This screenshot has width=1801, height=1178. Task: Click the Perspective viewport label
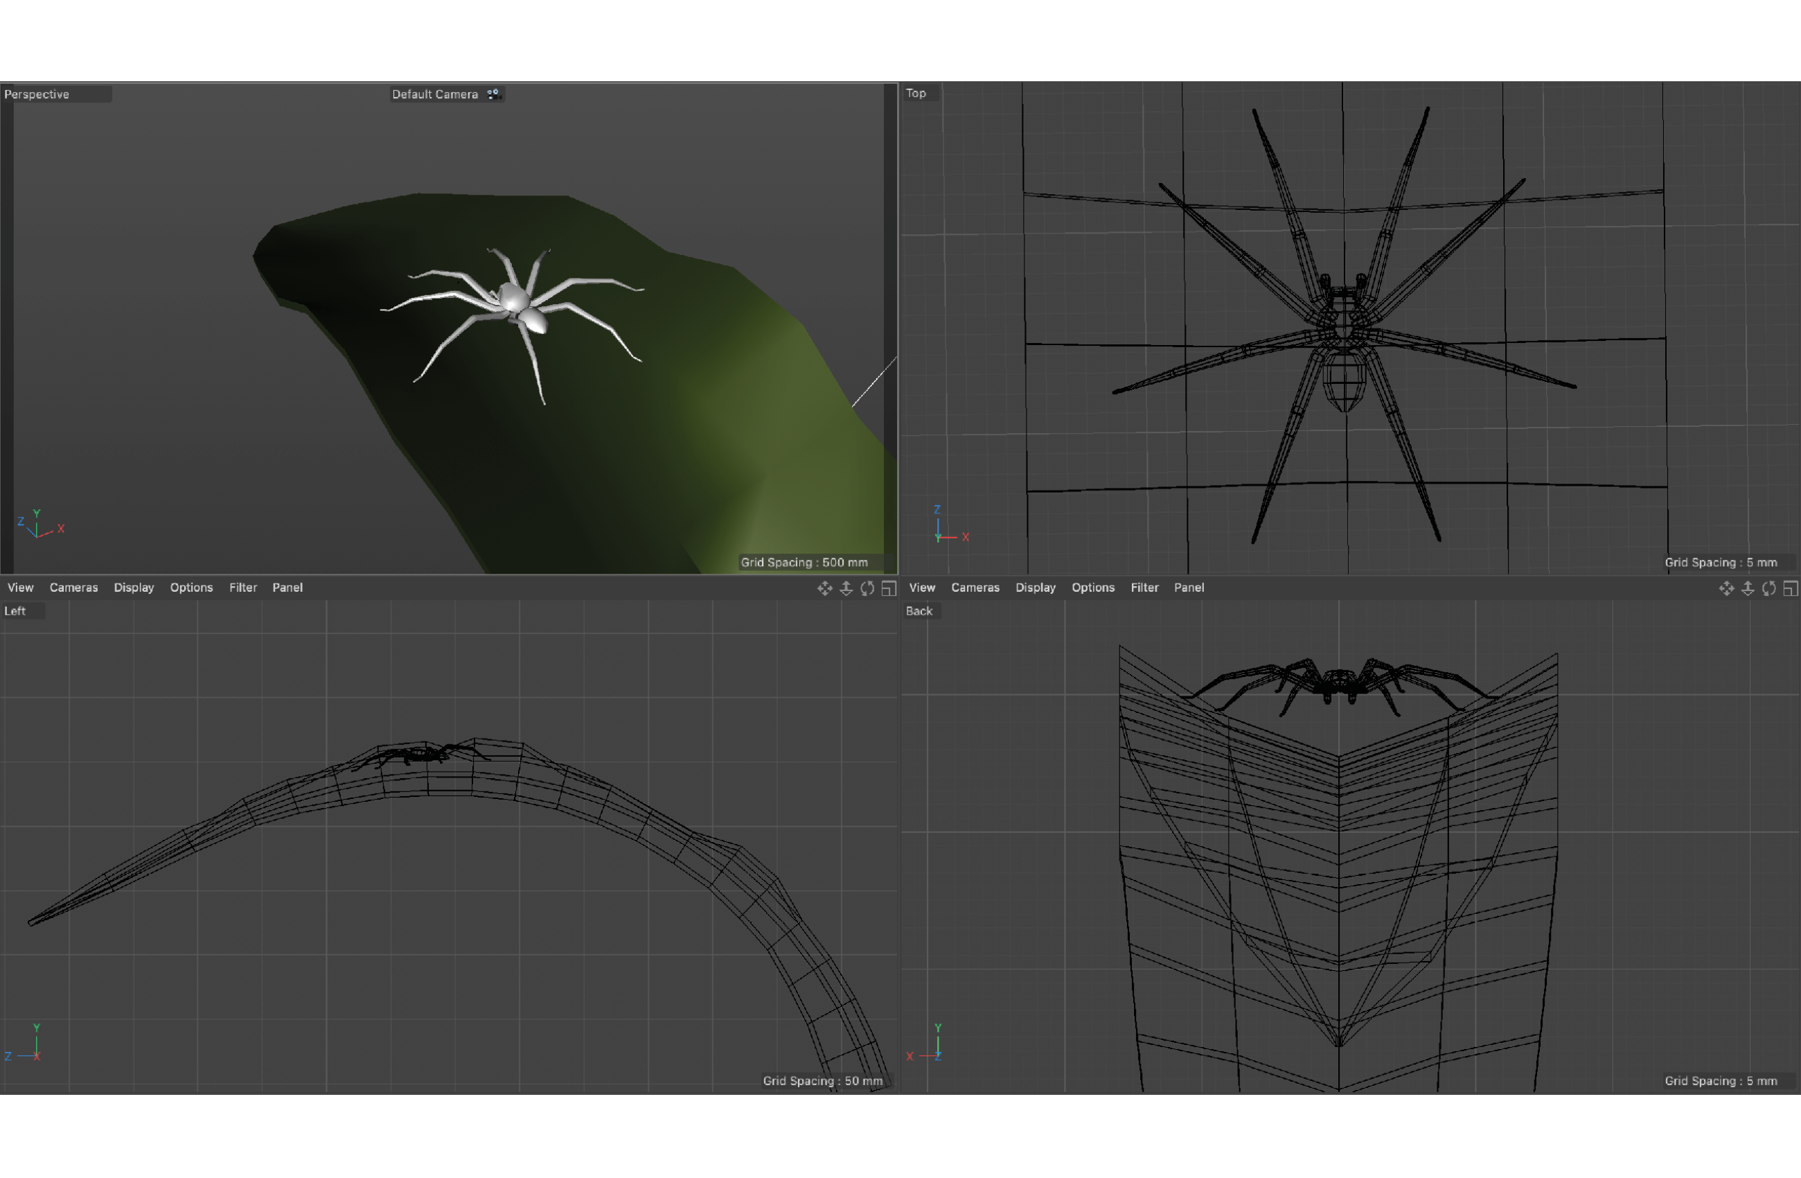(x=36, y=94)
